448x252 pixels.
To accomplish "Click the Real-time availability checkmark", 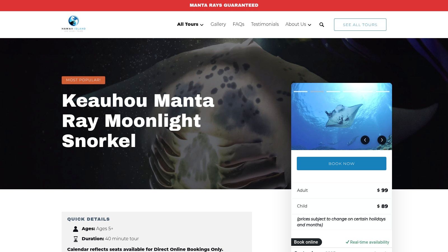I will 347,242.
